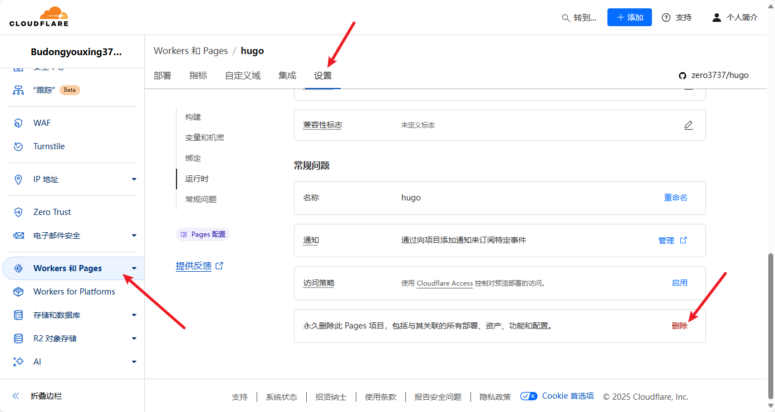Image resolution: width=775 pixels, height=412 pixels.
Task: Switch to the 指标 tab
Action: click(198, 76)
